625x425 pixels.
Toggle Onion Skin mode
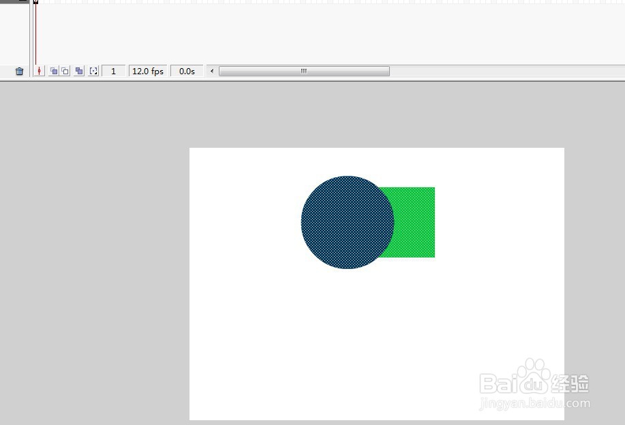point(53,71)
